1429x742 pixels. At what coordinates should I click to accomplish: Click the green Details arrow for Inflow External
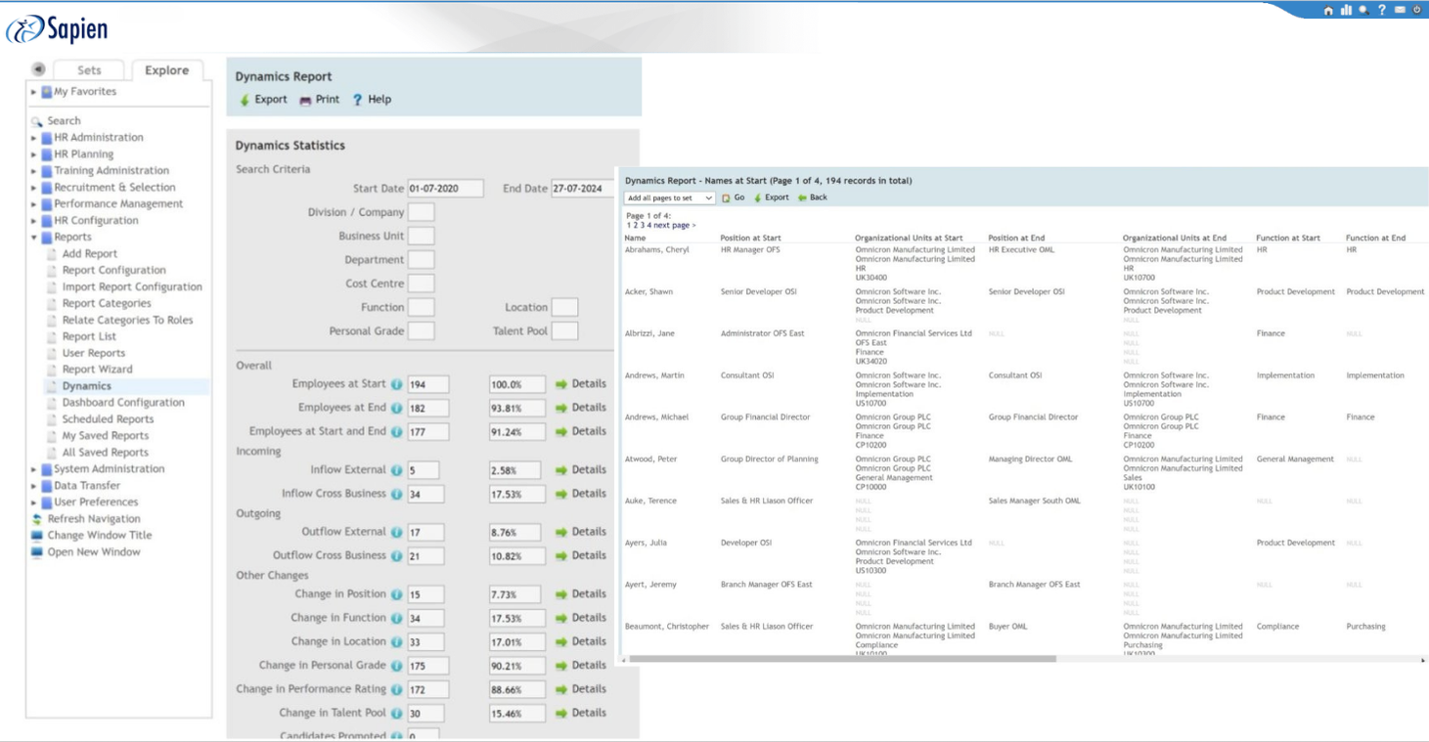pos(561,470)
